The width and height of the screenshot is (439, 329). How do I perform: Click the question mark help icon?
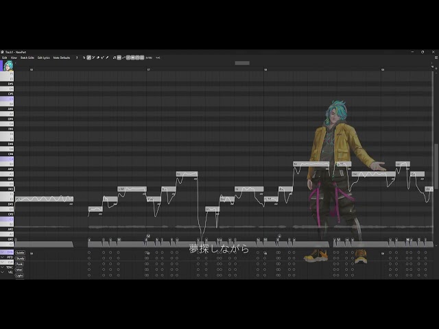(77, 58)
